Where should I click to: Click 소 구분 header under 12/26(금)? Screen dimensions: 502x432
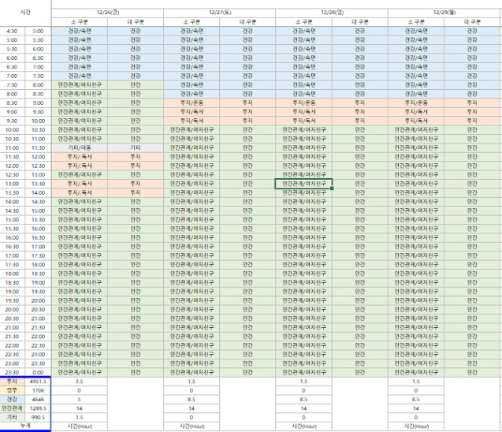(80, 21)
